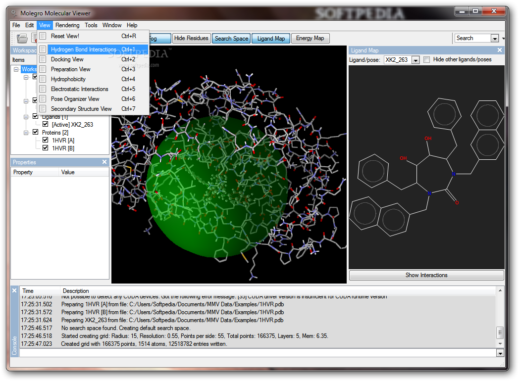Viewport: 519px width, 381px height.
Task: Select Hydrophobicity menu entry
Action: tap(93, 79)
